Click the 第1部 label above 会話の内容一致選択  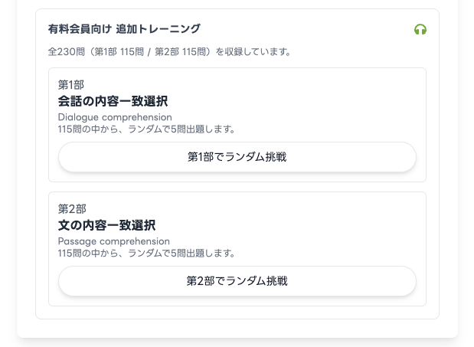[x=71, y=84]
